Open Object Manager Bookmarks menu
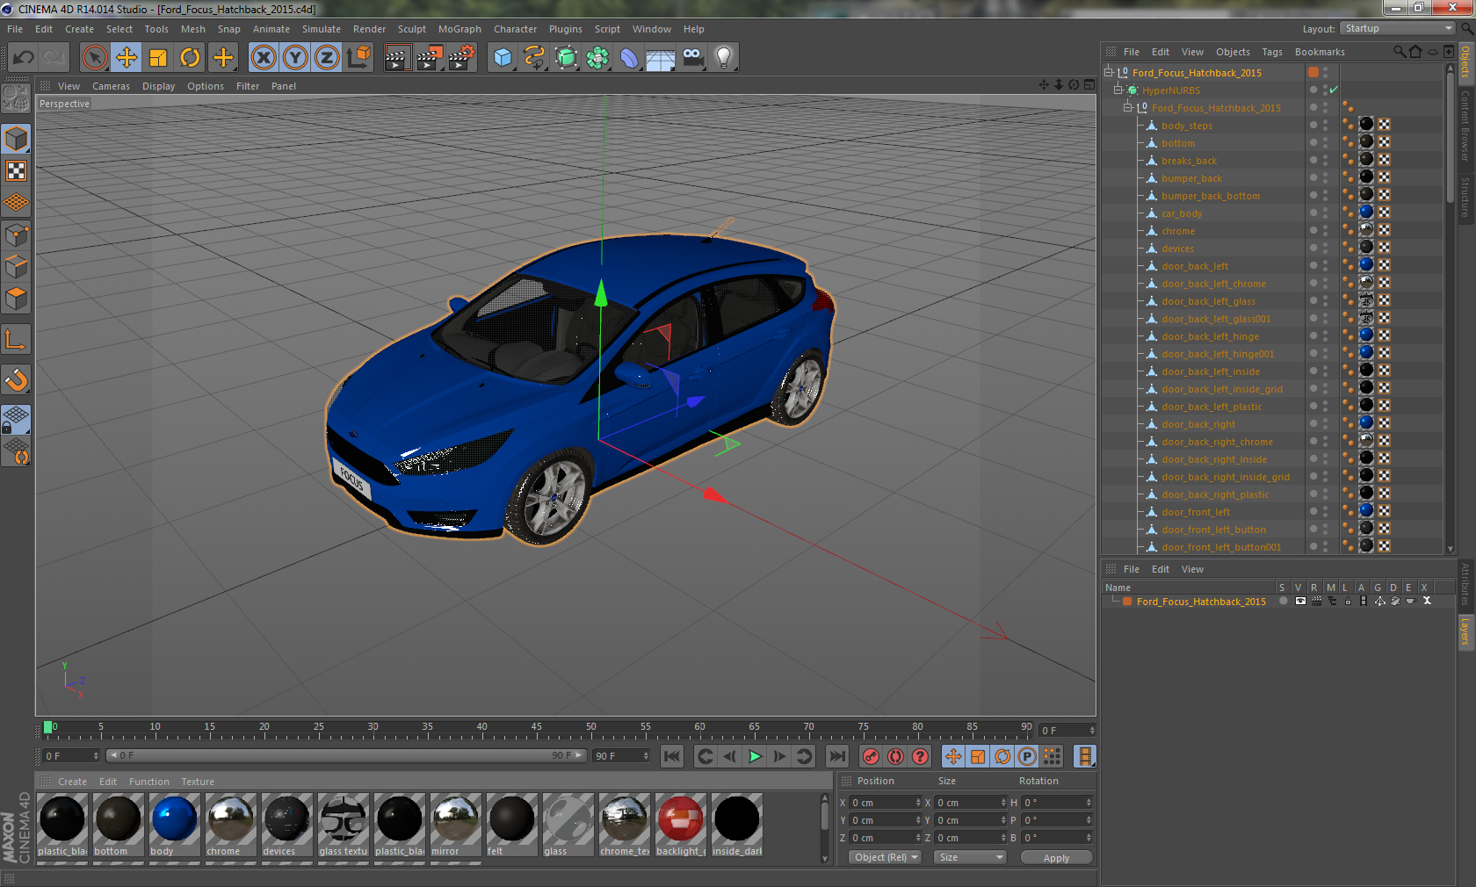 [x=1320, y=52]
